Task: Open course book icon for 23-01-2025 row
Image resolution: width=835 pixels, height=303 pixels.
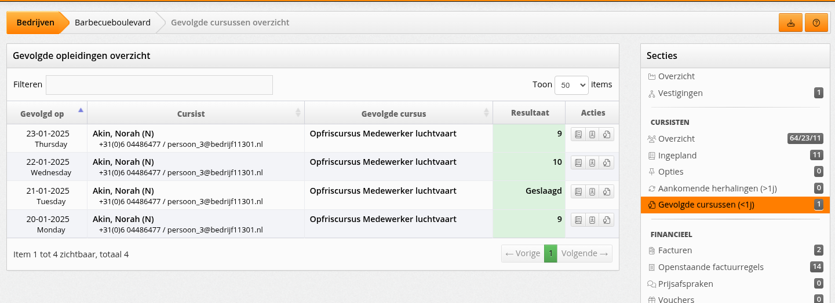Action: (x=578, y=135)
